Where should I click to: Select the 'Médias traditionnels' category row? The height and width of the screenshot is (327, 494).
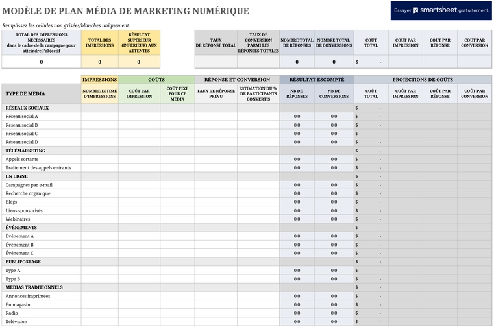point(247,287)
